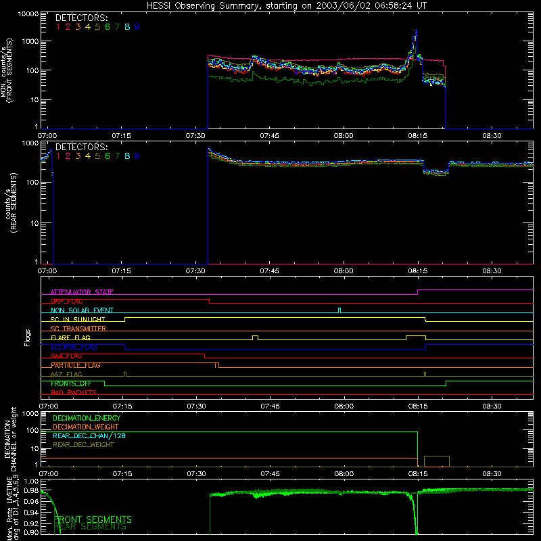This screenshot has height=541, width=541.
Task: Click the REAR SEGMENTS livetime label
Action: click(91, 527)
